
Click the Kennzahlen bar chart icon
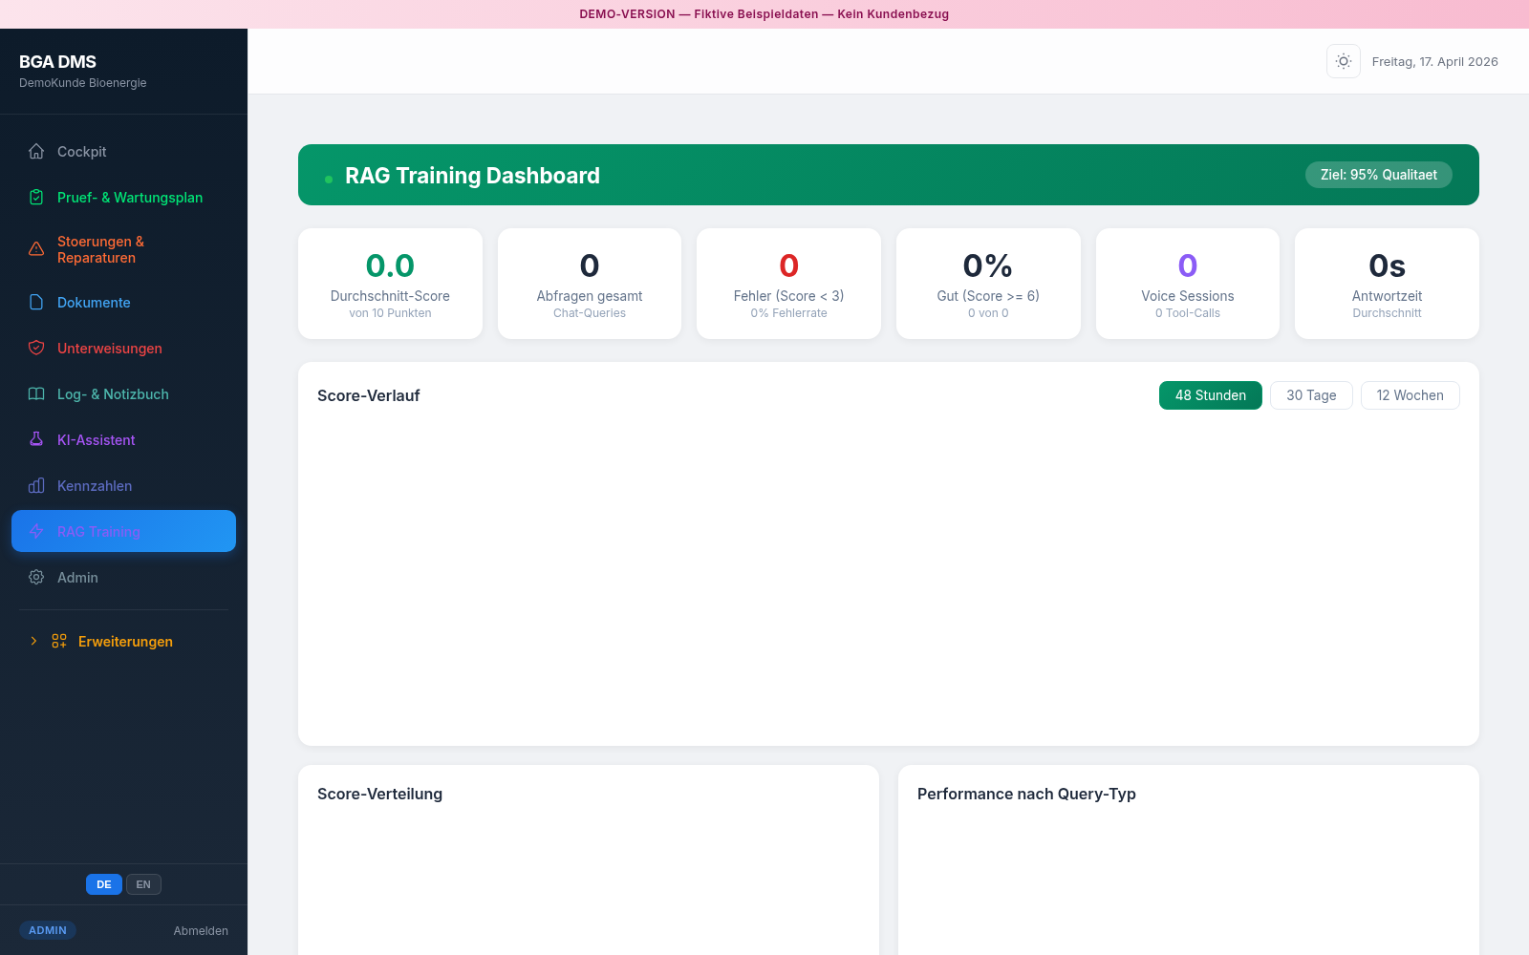pos(36,485)
